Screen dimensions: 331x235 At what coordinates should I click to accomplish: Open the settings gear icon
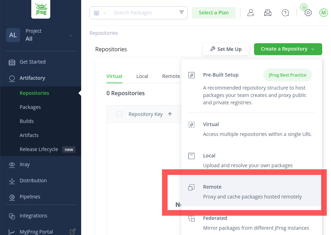point(308,12)
